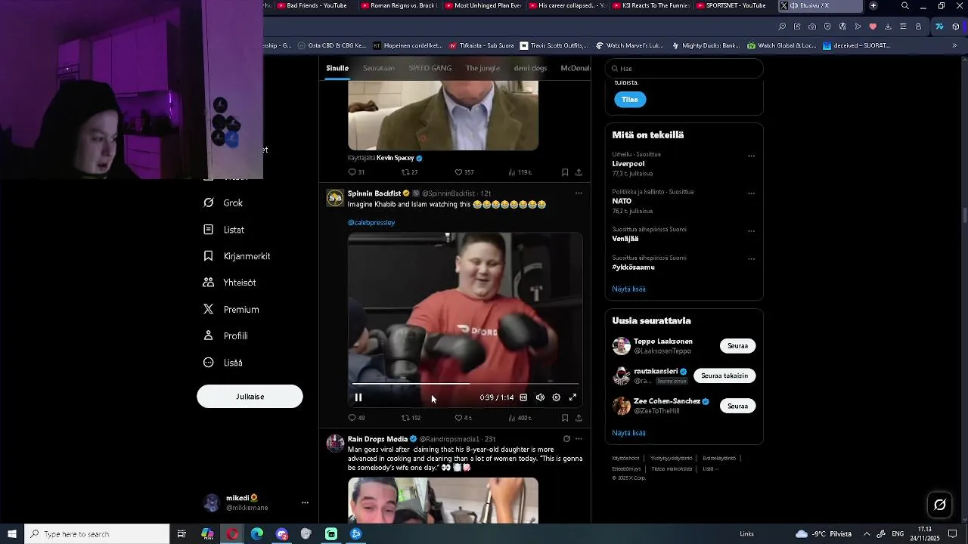Image resolution: width=968 pixels, height=544 pixels.
Task: Click Näytä lisää under trends
Action: (628, 289)
